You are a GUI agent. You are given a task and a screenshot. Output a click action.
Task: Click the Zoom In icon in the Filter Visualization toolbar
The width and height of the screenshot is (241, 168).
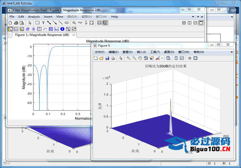tap(74, 23)
